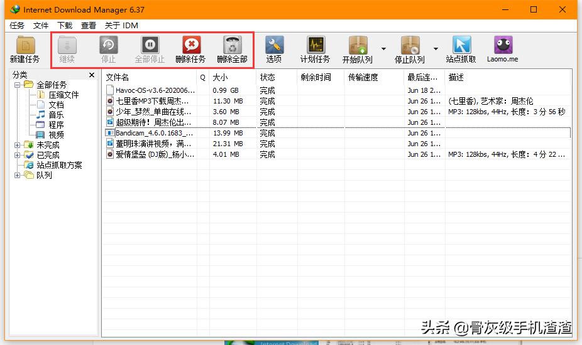This screenshot has height=345, width=582.
Task: Open dropdown arrow next to 开始队列
Action: pyautogui.click(x=383, y=48)
